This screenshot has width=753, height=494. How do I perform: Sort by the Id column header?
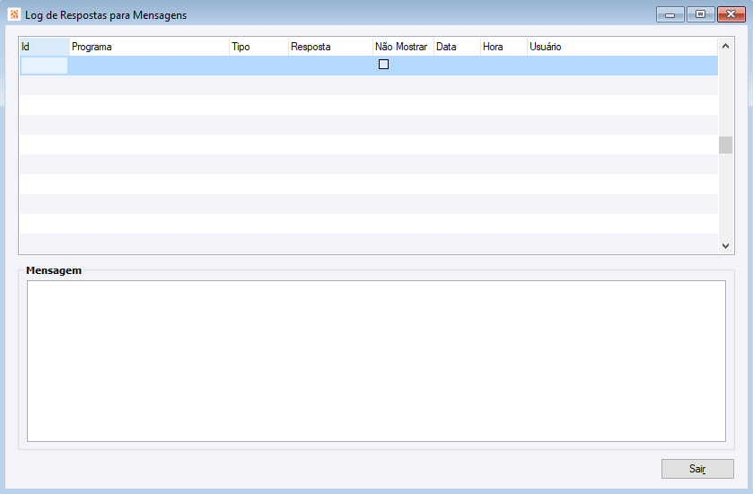(x=44, y=47)
